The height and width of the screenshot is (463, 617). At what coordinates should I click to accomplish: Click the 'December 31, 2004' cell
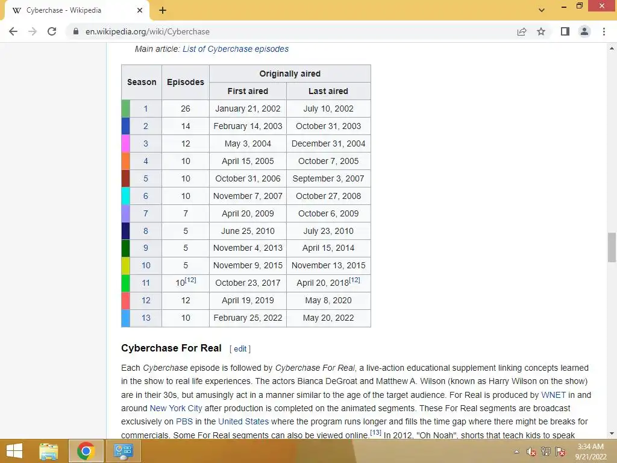pyautogui.click(x=328, y=143)
